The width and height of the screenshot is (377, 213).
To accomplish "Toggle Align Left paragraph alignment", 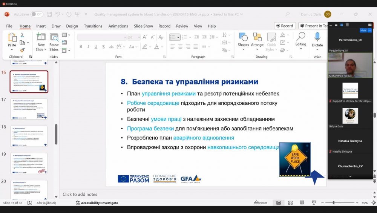I will (x=173, y=47).
